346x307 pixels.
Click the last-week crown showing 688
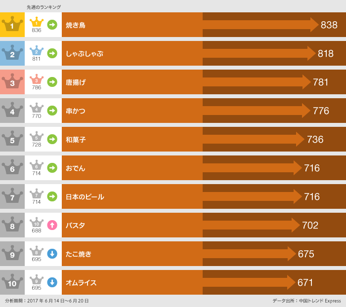[37, 223]
